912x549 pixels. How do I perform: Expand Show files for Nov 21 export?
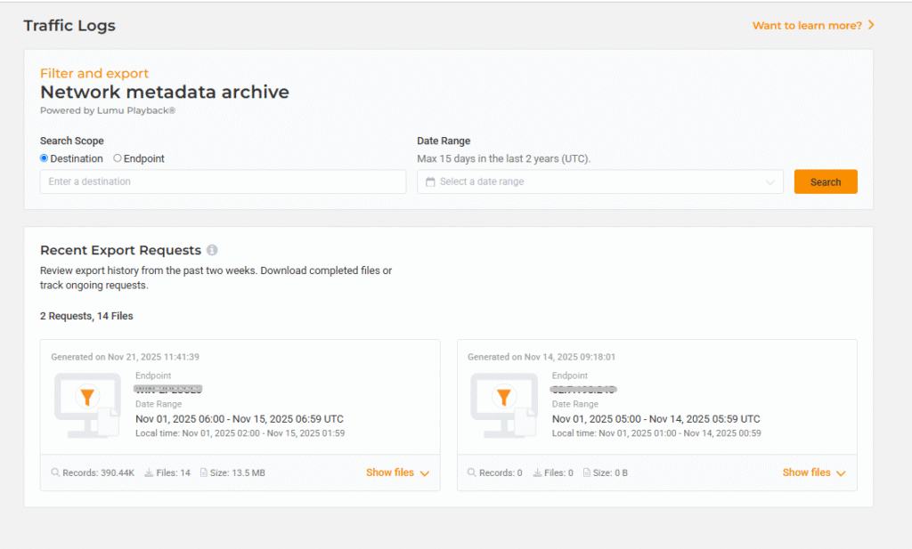(397, 472)
